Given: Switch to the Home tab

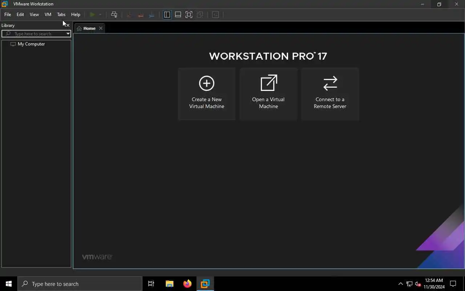Looking at the screenshot, I should click(86, 28).
